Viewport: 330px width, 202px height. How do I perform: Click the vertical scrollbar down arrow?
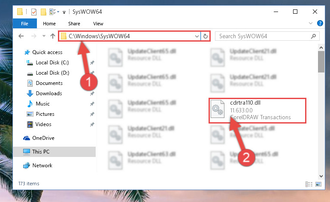click(x=321, y=176)
